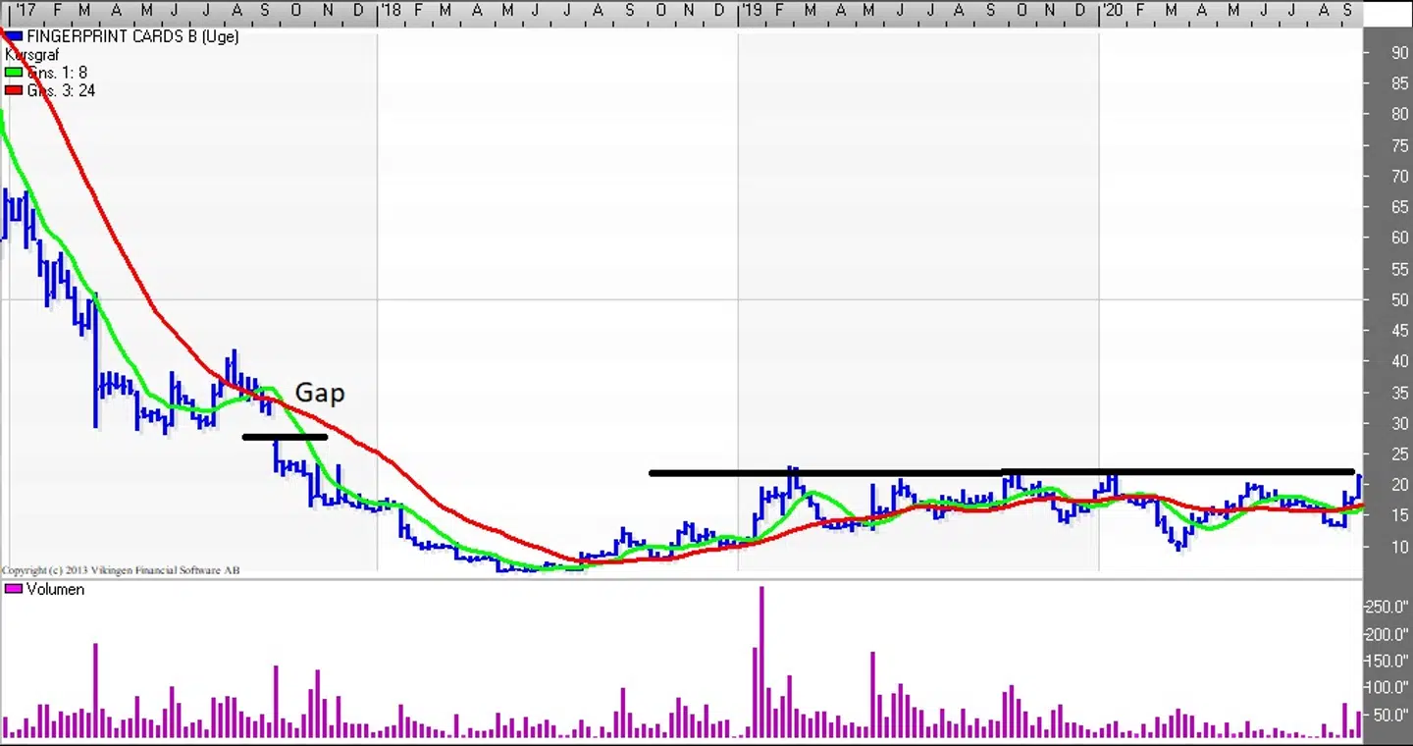This screenshot has height=746, width=1413.
Task: Click the 250.0 label on volume axis
Action: pyautogui.click(x=1387, y=607)
